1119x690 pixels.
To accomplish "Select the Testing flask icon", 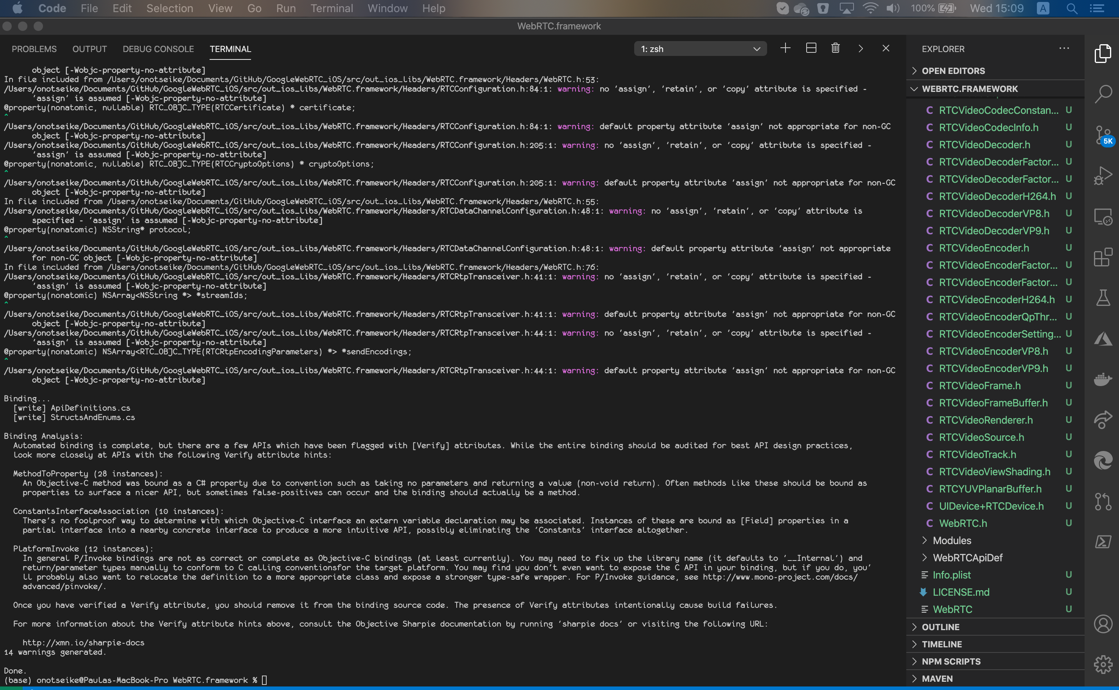I will pos(1103,298).
